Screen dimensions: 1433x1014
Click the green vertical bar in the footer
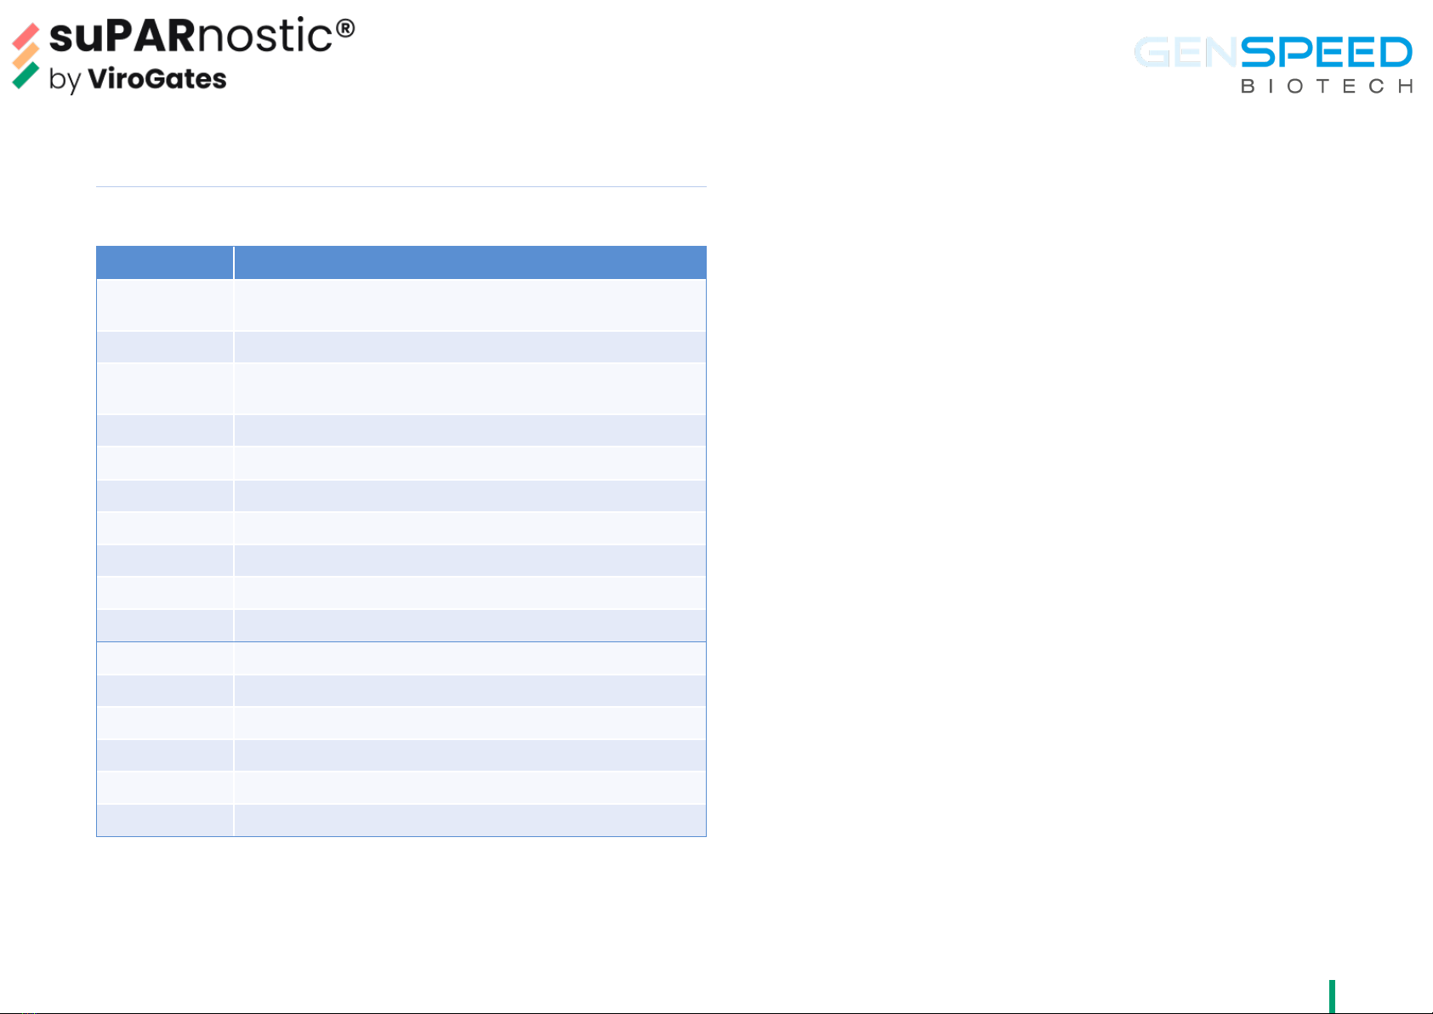point(1332,997)
